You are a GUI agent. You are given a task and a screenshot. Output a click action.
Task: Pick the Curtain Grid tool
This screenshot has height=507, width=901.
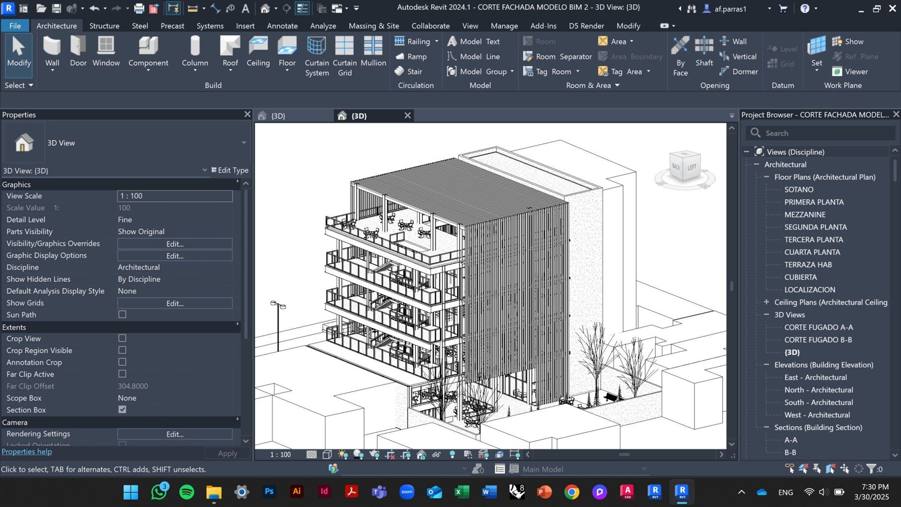tap(344, 56)
